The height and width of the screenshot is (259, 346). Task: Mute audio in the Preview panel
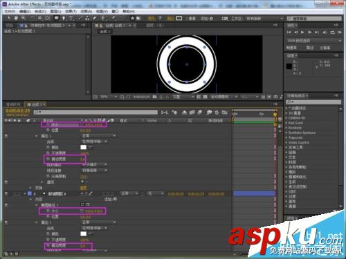325,32
